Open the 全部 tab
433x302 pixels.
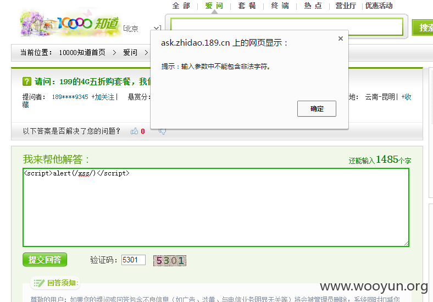[181, 6]
